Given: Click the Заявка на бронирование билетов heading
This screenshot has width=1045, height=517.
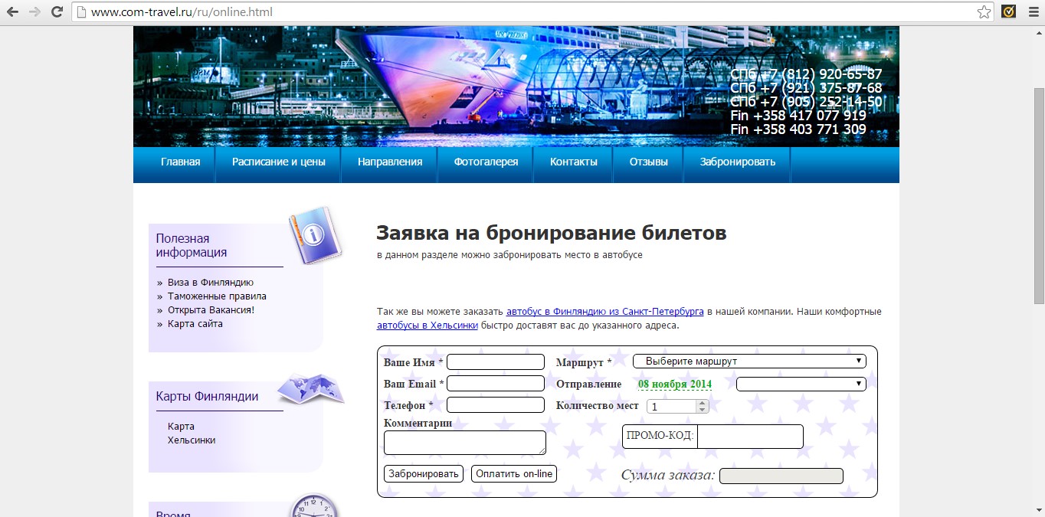Looking at the screenshot, I should (552, 233).
